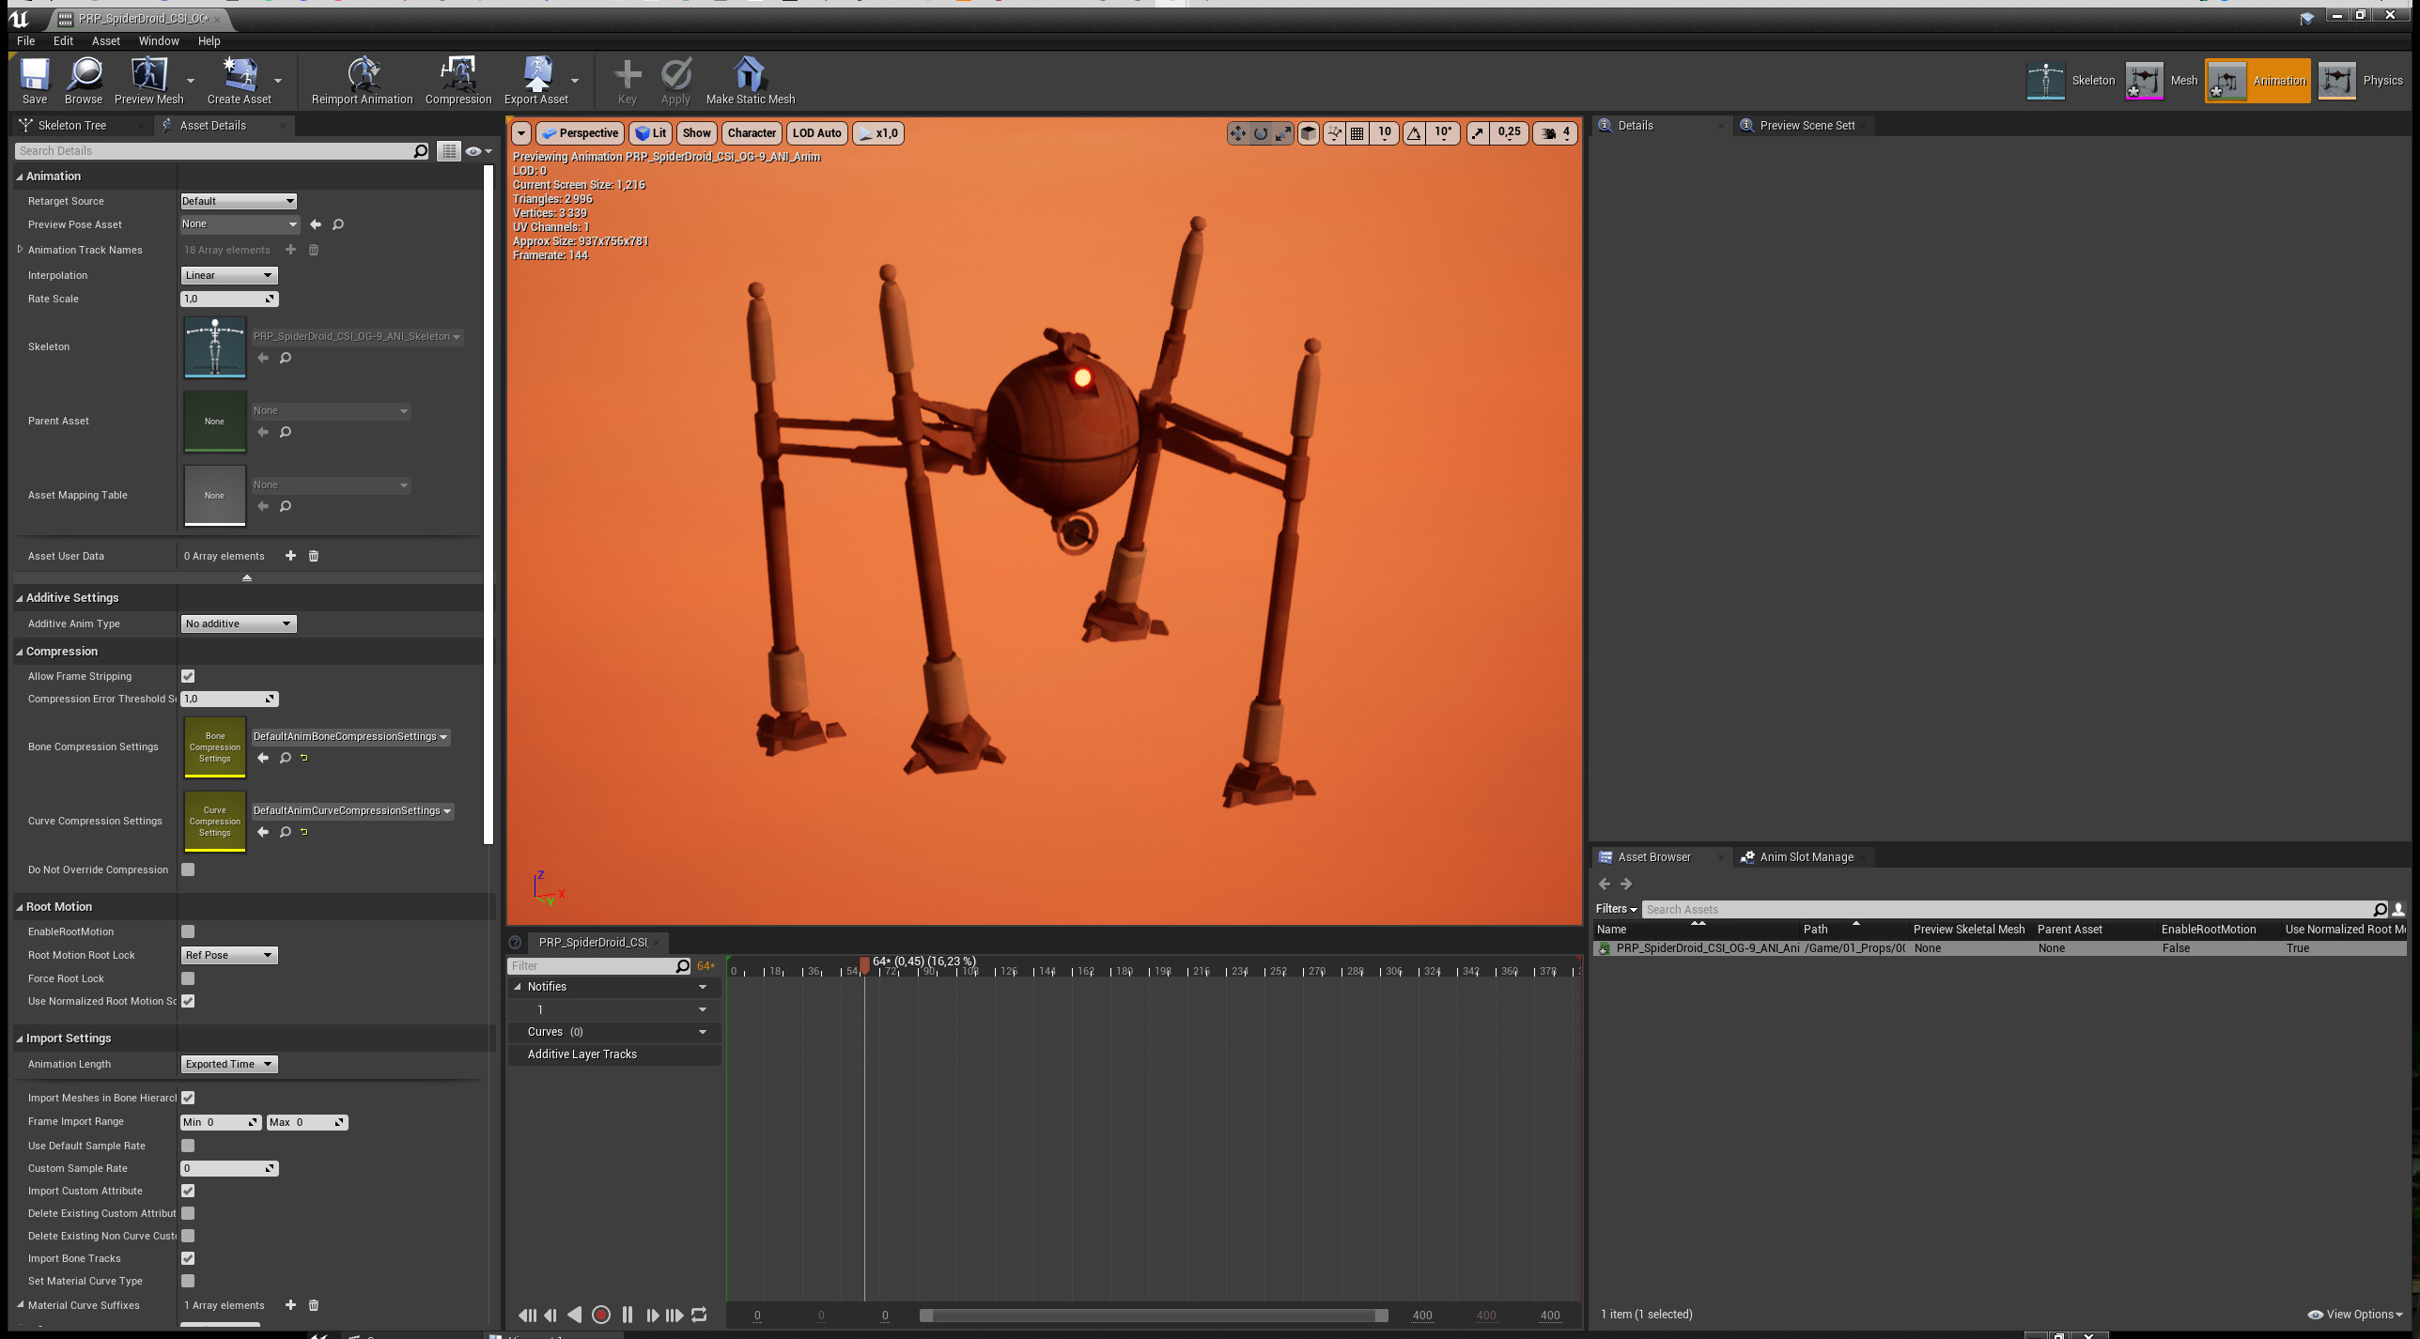Image resolution: width=2420 pixels, height=1339 pixels.
Task: Click Make Static Mesh icon
Action: pos(750,80)
